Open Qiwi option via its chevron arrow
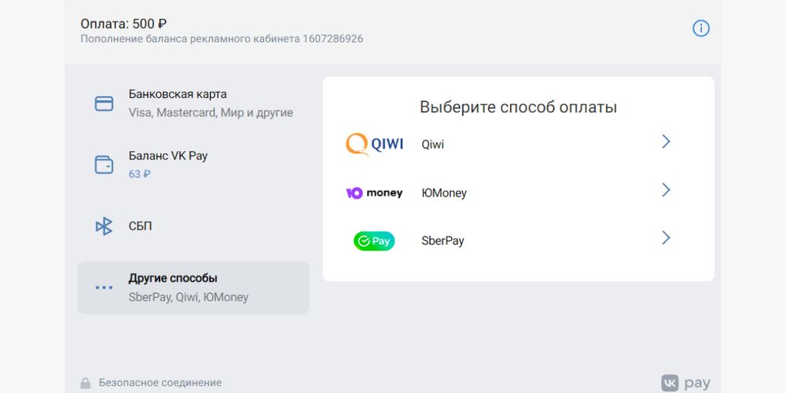Image resolution: width=786 pixels, height=393 pixels. tap(666, 141)
